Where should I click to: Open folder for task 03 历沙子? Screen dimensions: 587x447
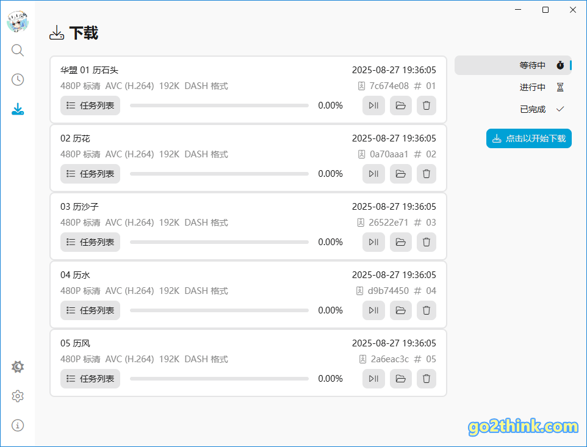[400, 242]
